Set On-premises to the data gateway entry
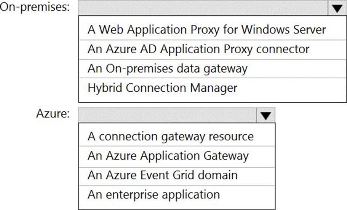 click(x=167, y=68)
